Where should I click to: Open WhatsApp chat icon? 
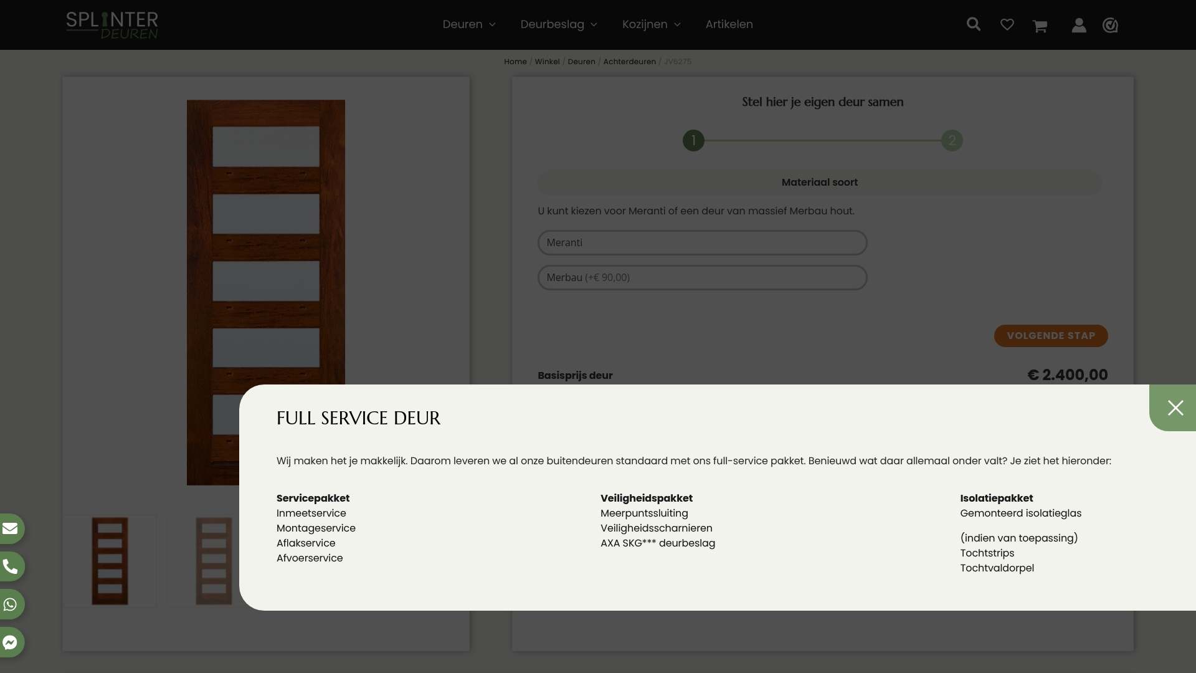point(11,604)
